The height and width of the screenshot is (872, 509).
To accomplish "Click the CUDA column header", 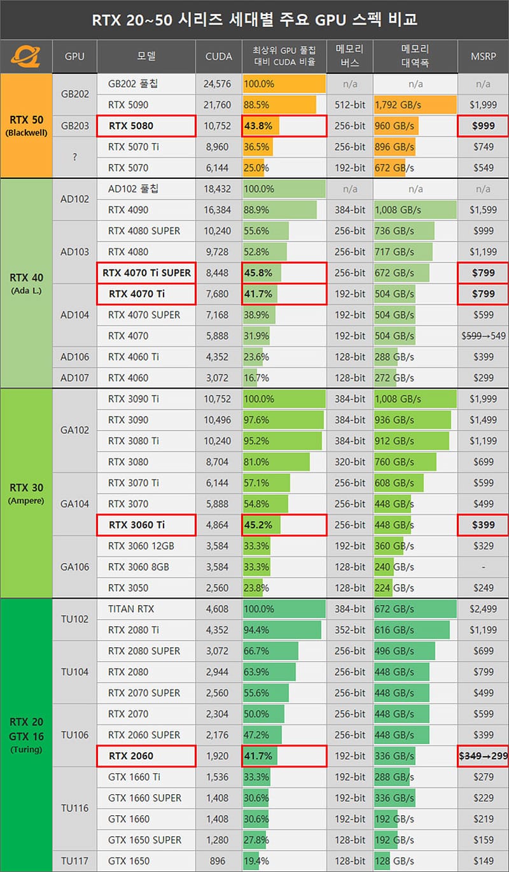I will point(218,57).
